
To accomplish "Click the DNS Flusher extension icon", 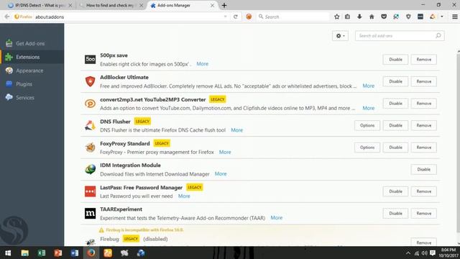I will tap(90, 125).
